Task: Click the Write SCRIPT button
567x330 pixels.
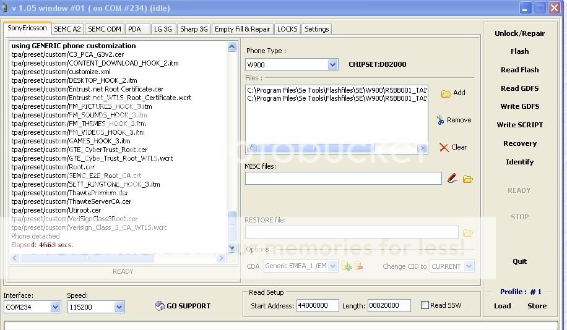Action: tap(519, 125)
